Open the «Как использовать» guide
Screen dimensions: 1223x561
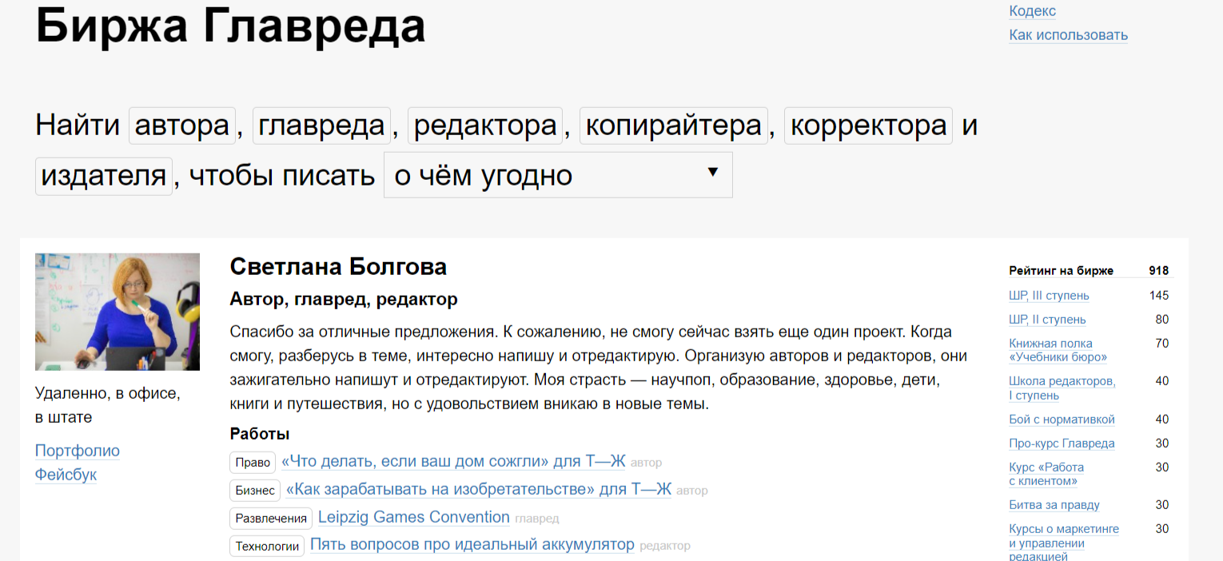(x=1068, y=34)
